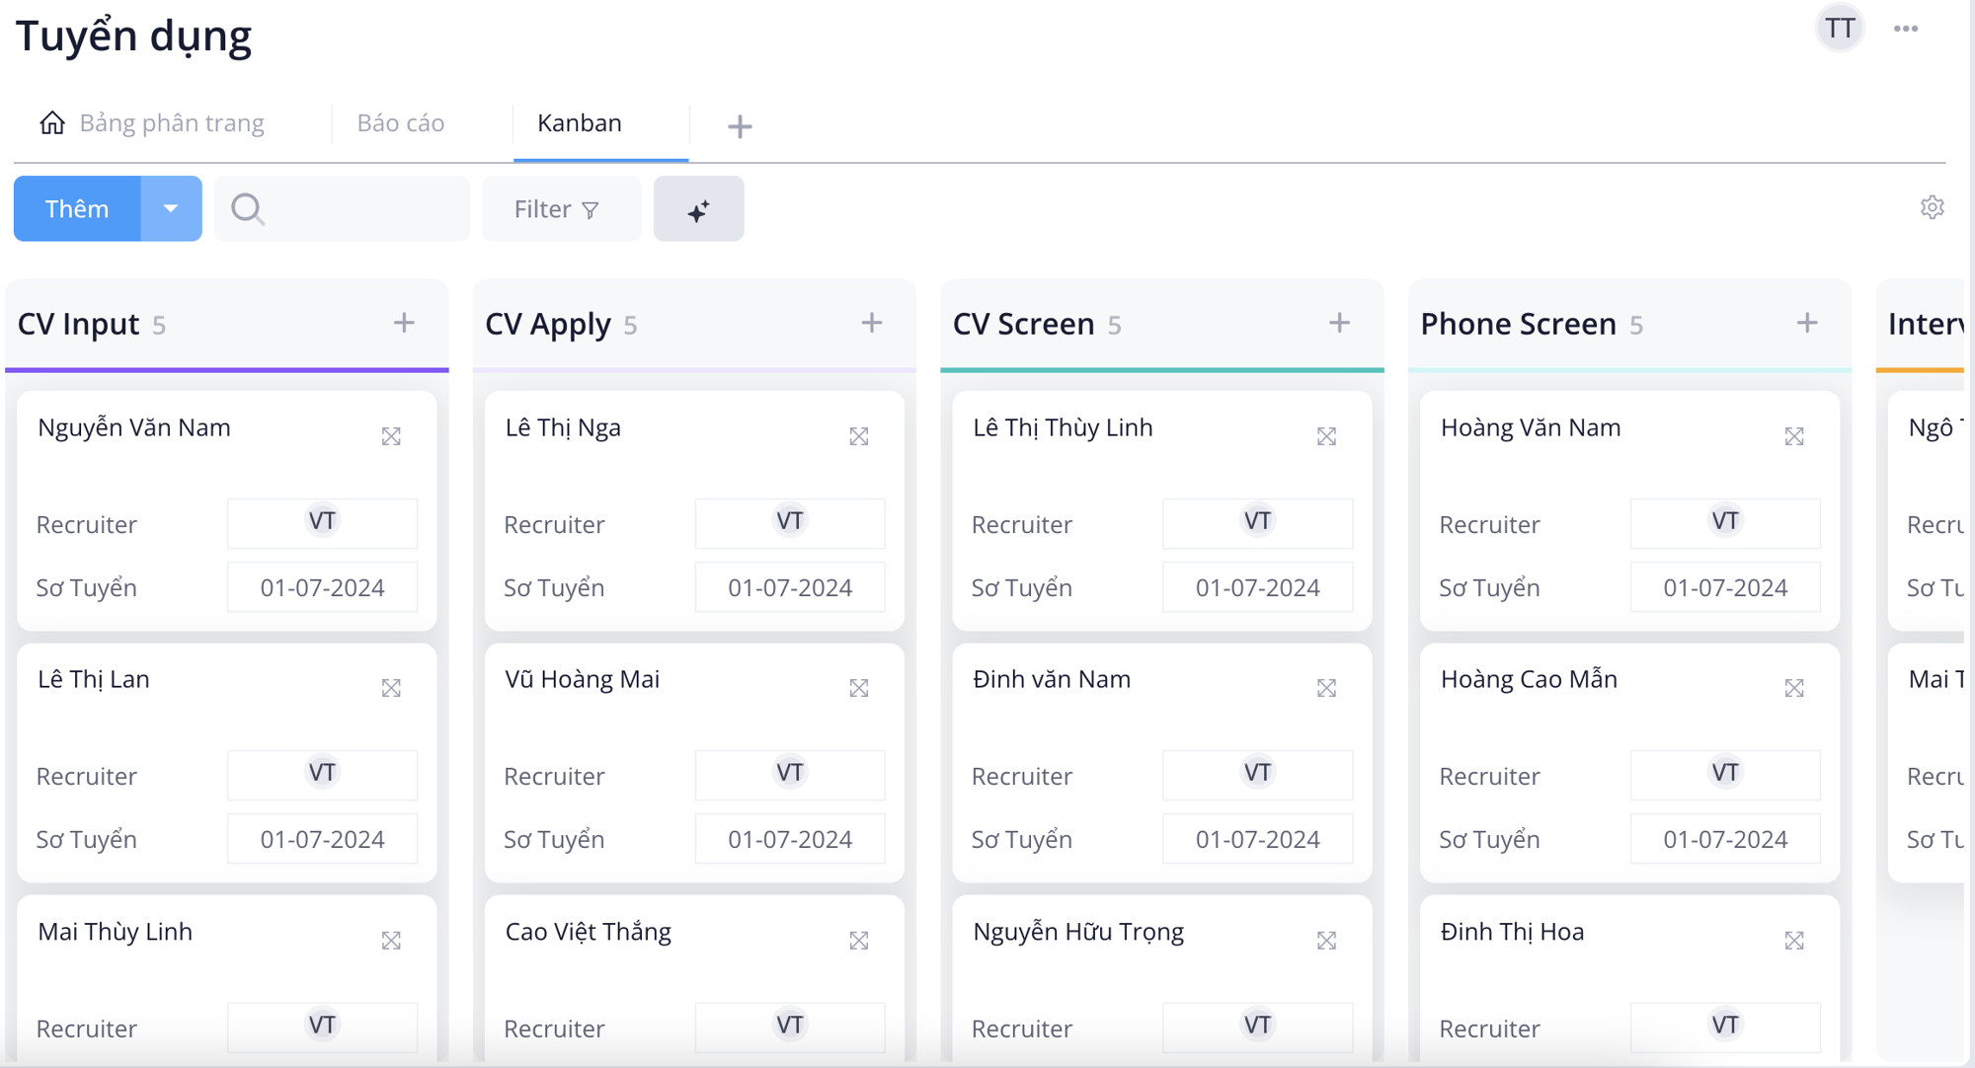Viewport: 1975px width, 1068px height.
Task: Click the search input field
Action: coord(343,208)
